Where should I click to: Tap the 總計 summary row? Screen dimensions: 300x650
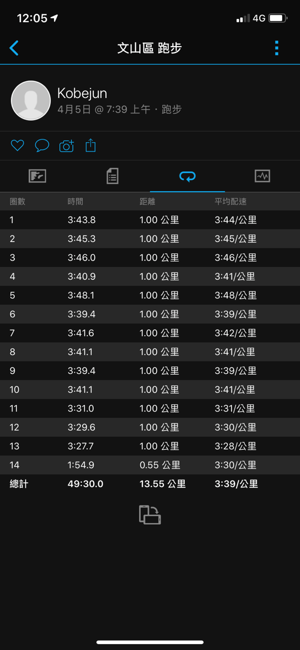(x=150, y=484)
